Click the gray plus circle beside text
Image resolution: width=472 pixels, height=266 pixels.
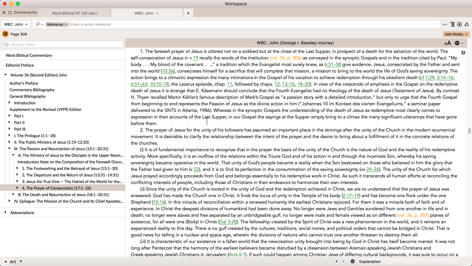[463, 52]
